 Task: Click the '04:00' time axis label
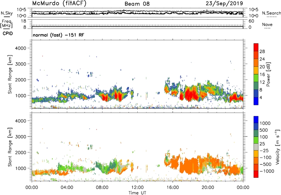click(67, 188)
